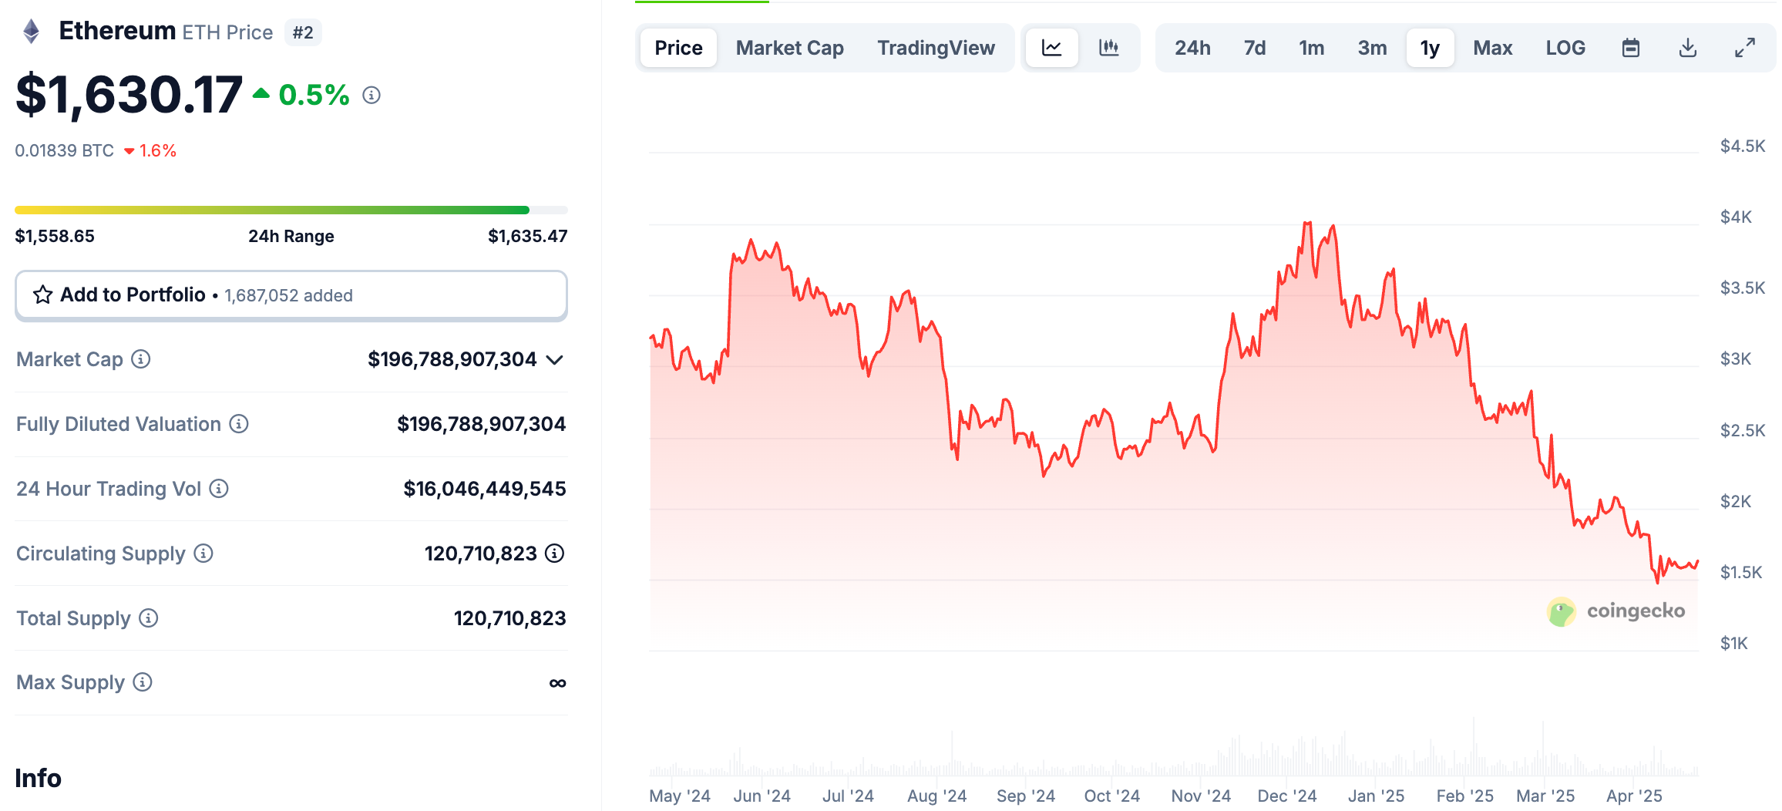Set chart range to Max
This screenshot has width=1782, height=811.
[1493, 48]
